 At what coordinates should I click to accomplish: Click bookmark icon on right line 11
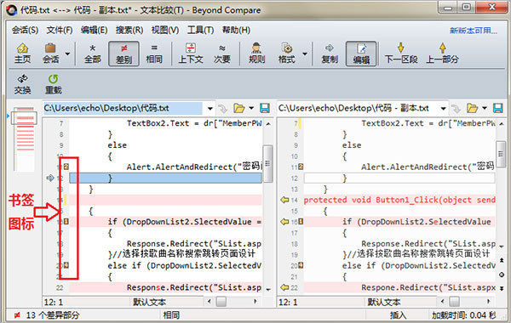(301, 167)
